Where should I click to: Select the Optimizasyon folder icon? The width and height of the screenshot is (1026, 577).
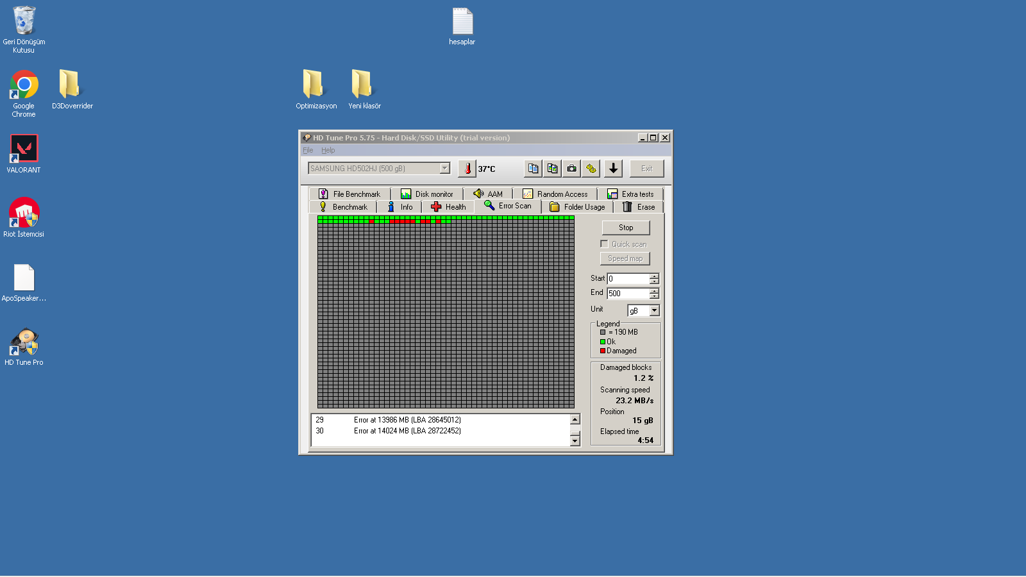316,90
